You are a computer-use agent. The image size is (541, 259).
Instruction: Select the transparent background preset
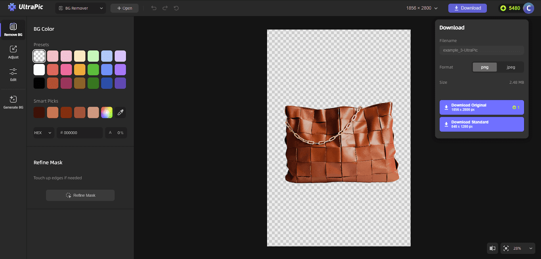39,56
